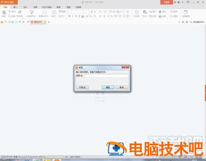The image size is (206, 161).
Task: Select the 动画 (Animation) ribbon tab
Action: 35,7
